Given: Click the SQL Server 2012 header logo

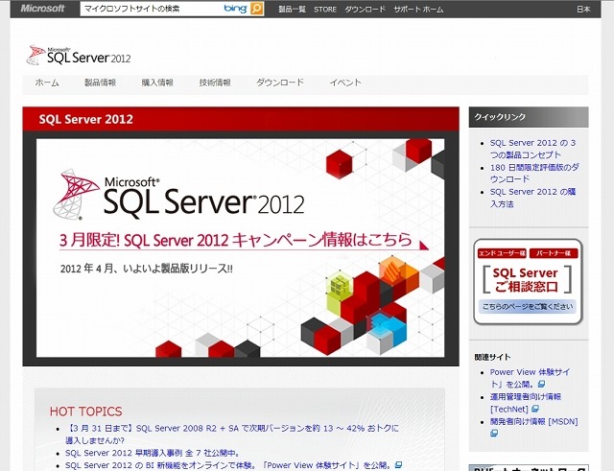Looking at the screenshot, I should (79, 56).
